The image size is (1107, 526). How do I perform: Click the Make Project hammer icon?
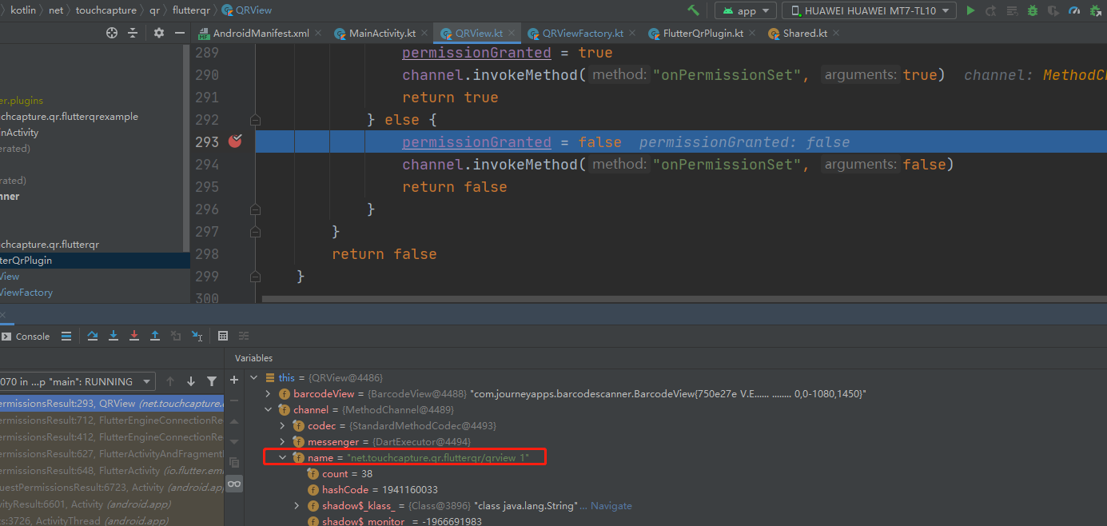point(694,10)
